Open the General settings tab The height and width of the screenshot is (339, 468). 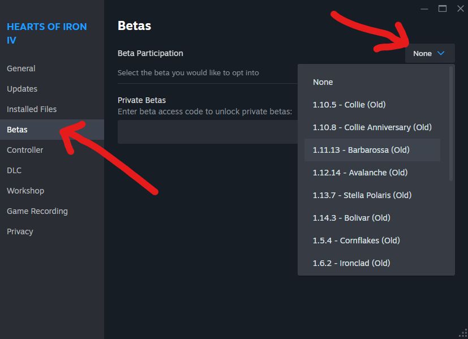[x=21, y=68]
